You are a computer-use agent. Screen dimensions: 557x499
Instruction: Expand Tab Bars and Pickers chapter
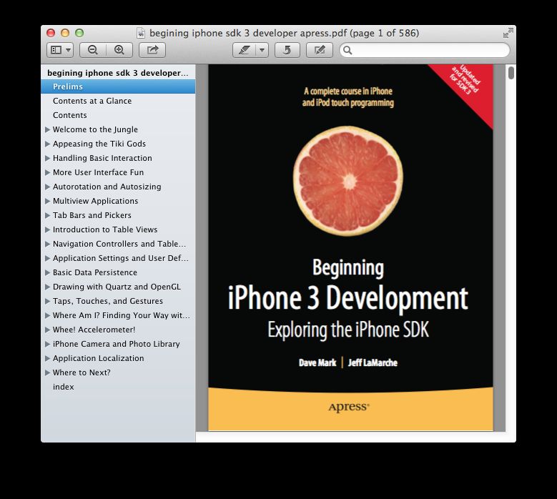47,215
